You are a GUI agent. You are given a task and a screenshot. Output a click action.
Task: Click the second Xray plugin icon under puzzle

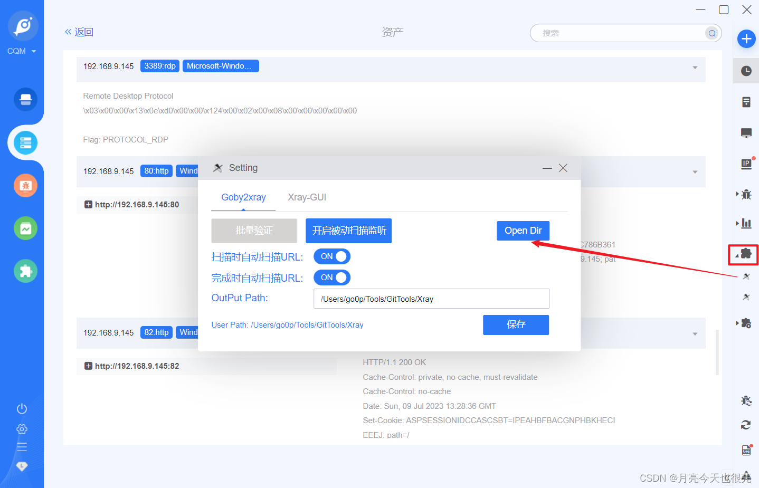[746, 297]
